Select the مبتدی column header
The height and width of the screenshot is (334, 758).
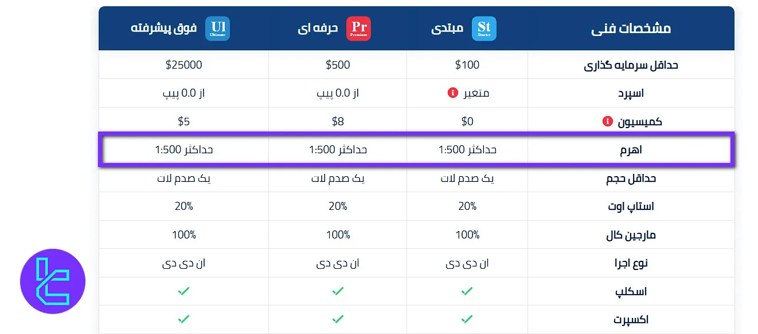point(447,29)
